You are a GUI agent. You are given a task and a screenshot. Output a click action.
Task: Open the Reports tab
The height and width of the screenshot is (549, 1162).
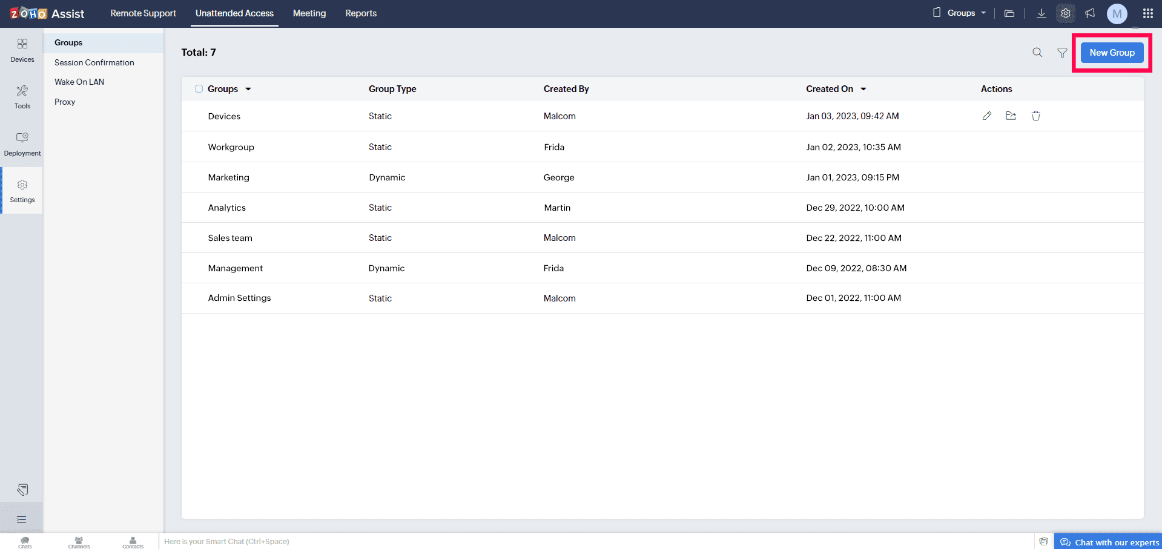tap(361, 13)
